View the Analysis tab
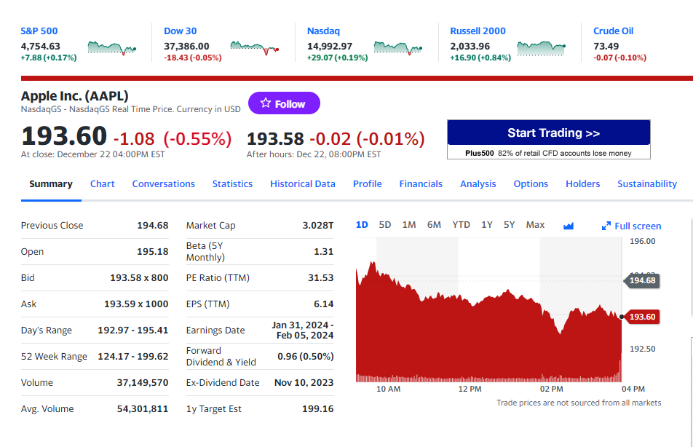This screenshot has width=693, height=447. 478,184
